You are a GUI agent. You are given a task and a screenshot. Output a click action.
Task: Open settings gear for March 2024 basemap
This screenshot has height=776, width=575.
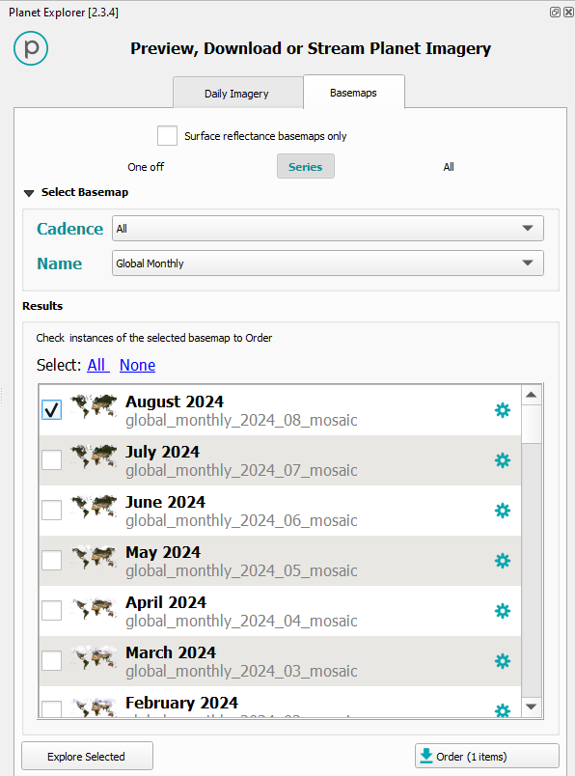(x=503, y=661)
